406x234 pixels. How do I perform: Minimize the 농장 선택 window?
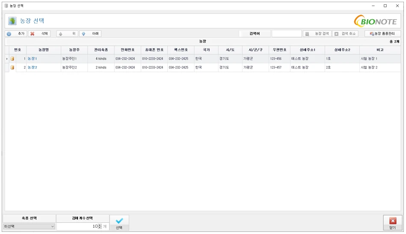[373, 6]
